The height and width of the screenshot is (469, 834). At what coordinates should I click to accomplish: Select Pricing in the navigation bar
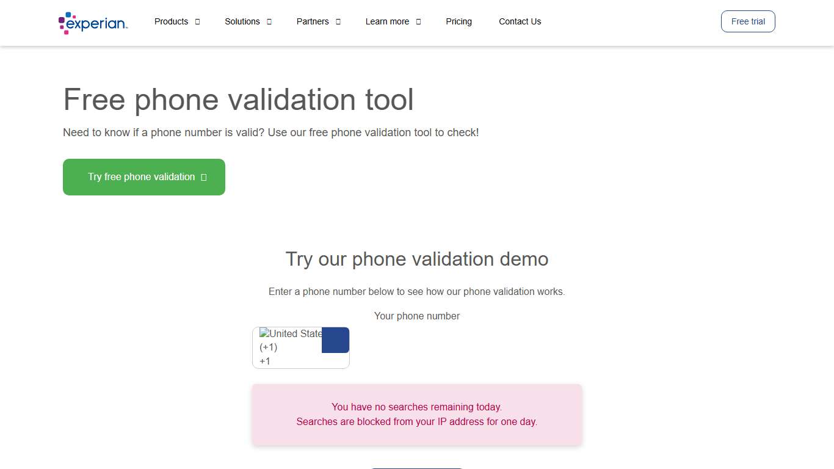tap(459, 21)
